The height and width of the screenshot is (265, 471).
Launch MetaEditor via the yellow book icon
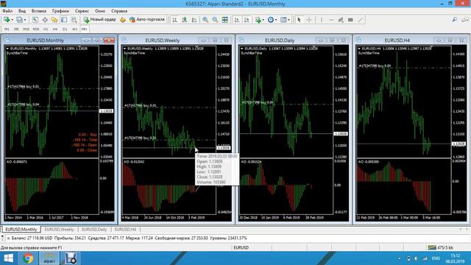123,20
